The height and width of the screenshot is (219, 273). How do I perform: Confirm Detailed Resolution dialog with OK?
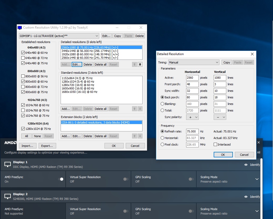pos(223,155)
